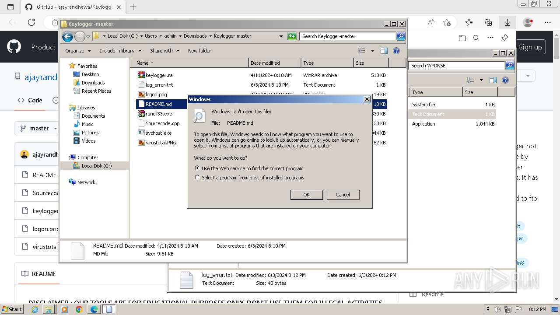Click the Explorer Back arrow button

tap(67, 36)
